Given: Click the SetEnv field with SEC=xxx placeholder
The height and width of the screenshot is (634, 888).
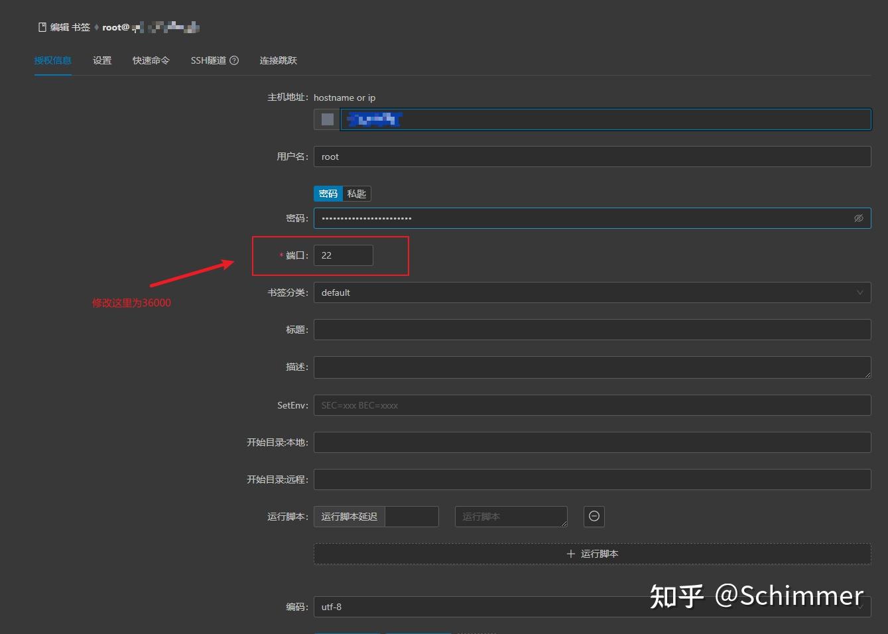Looking at the screenshot, I should [592, 405].
